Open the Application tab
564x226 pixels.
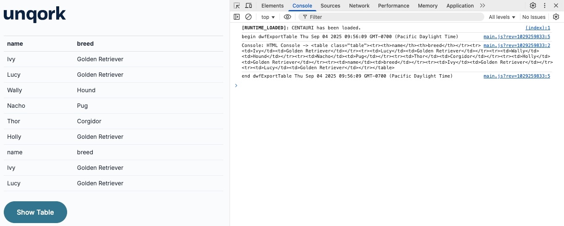[460, 5]
